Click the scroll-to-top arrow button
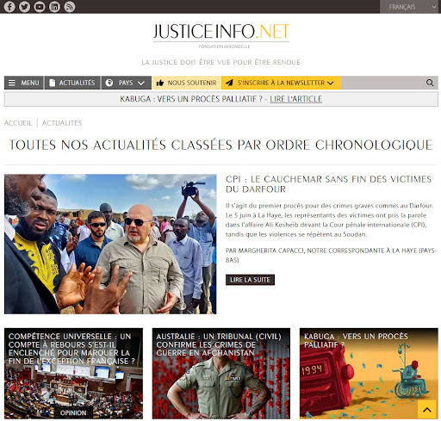Image resolution: width=441 pixels, height=421 pixels. pyautogui.click(x=427, y=410)
